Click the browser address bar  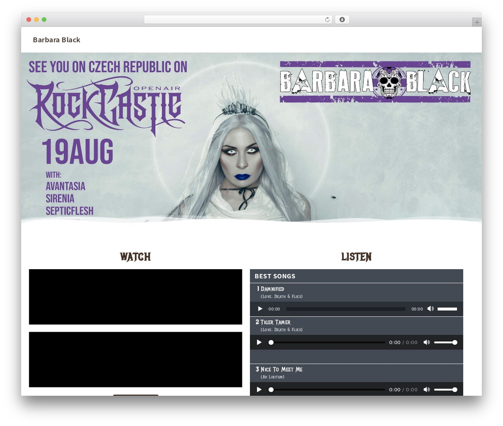[x=238, y=20]
